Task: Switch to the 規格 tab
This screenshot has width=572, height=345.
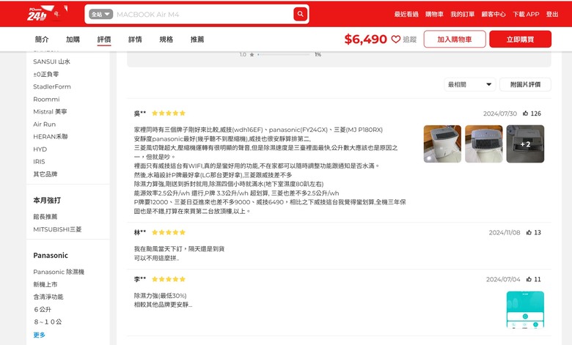Action: pos(166,40)
